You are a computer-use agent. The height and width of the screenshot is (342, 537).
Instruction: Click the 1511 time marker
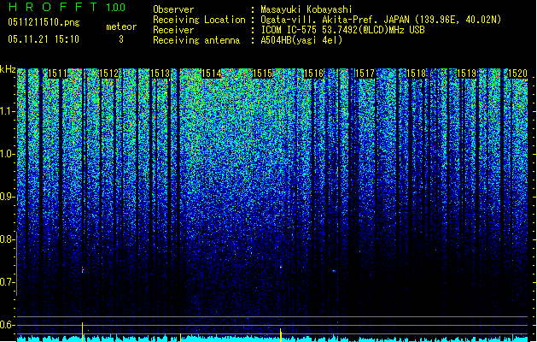pyautogui.click(x=57, y=74)
